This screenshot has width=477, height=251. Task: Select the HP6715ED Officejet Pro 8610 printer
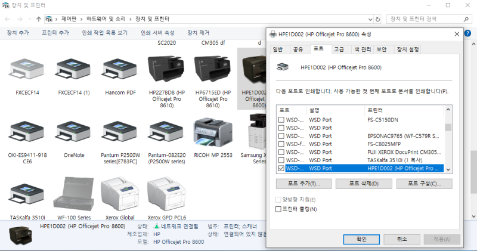213,69
